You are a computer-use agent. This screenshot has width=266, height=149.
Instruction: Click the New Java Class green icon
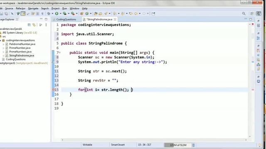(87, 14)
